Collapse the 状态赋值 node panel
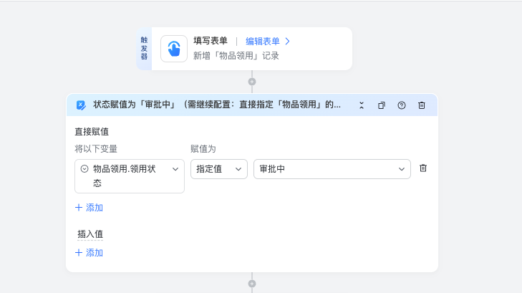 tap(362, 105)
